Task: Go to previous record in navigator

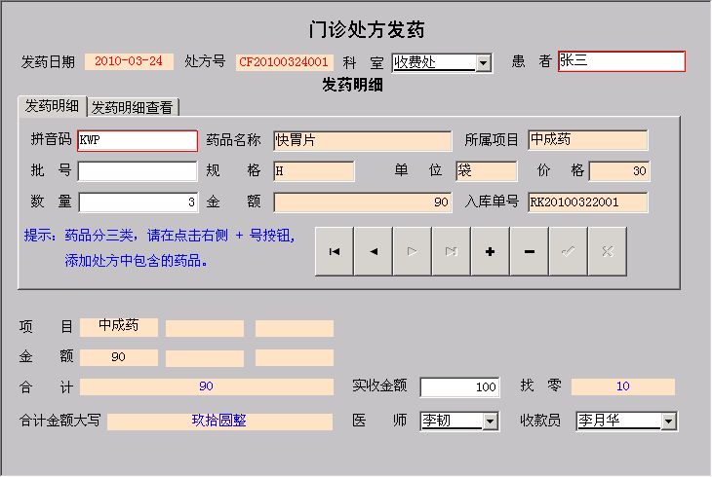Action: (374, 251)
